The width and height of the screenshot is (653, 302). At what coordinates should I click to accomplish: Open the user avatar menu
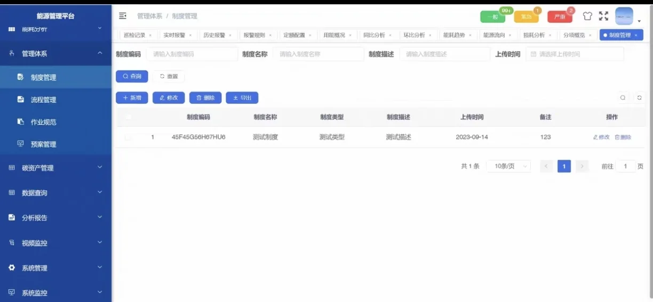coord(624,16)
